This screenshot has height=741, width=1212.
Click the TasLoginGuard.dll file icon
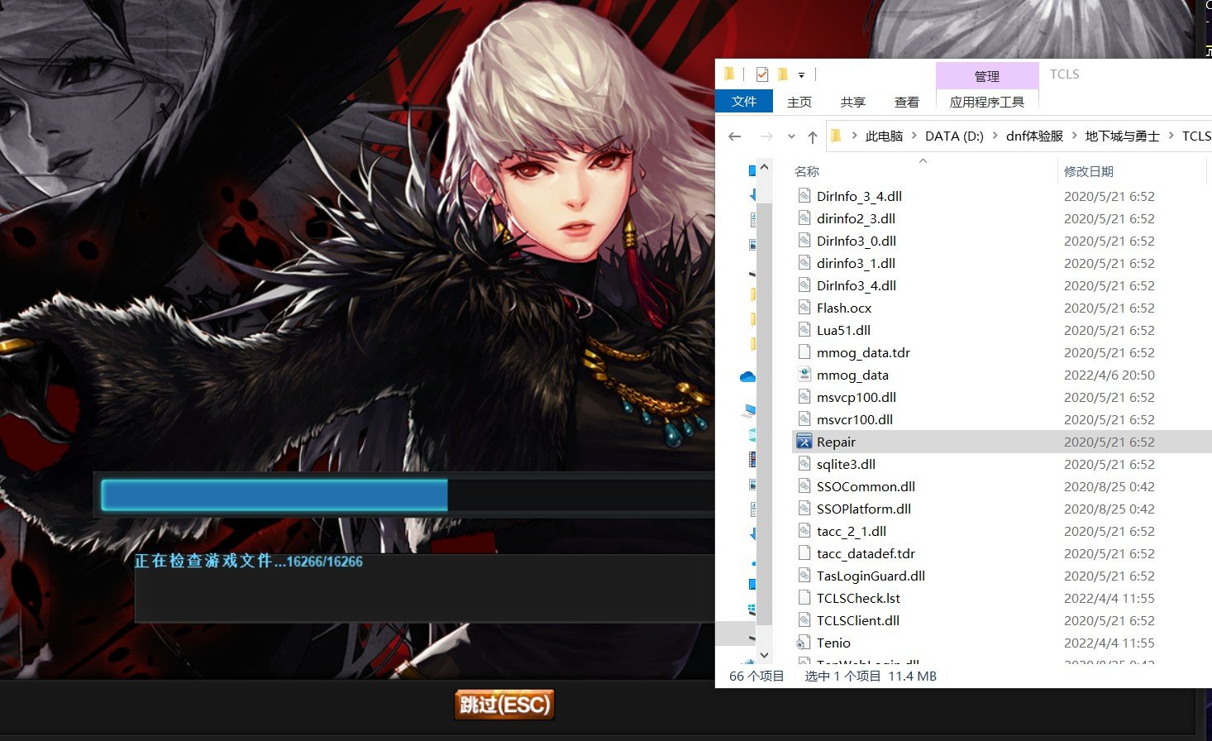(804, 576)
